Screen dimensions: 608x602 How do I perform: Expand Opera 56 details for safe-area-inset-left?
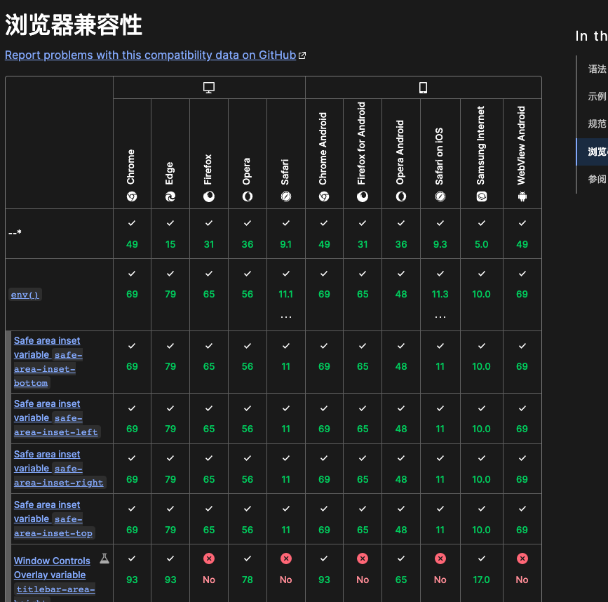[248, 419]
